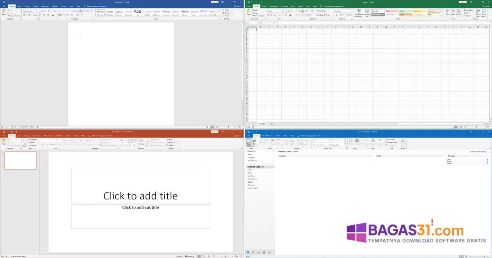
Task: Click the Bullets list icon in Word
Action: (x=59, y=11)
